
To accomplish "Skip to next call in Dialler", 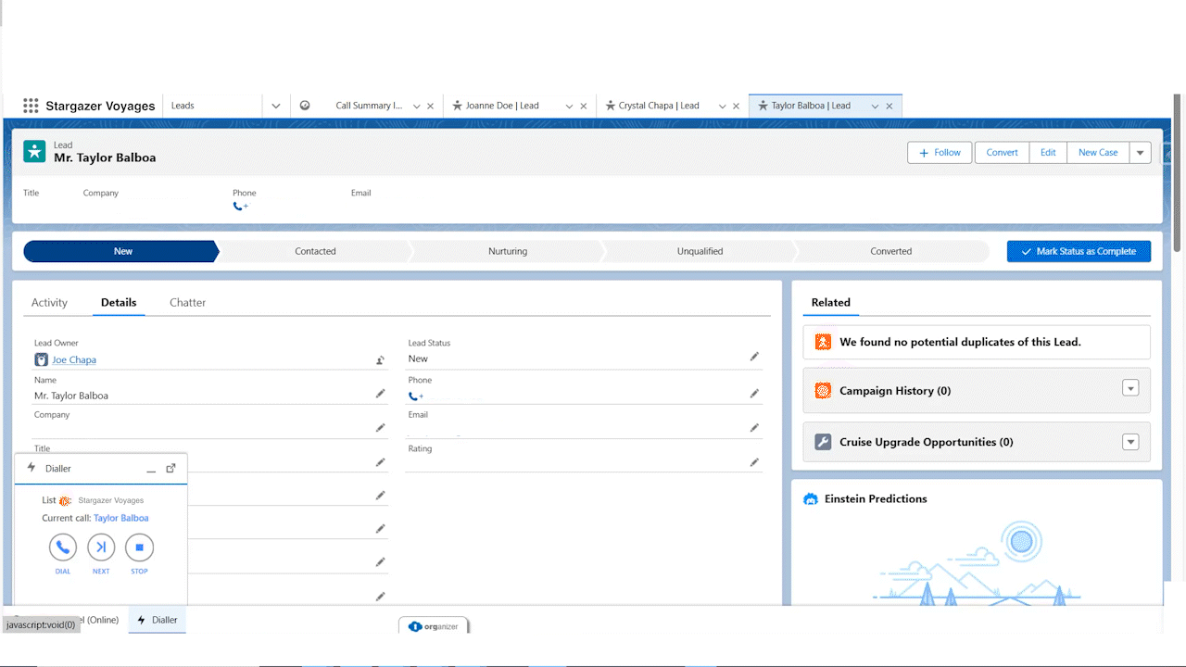I will click(101, 547).
